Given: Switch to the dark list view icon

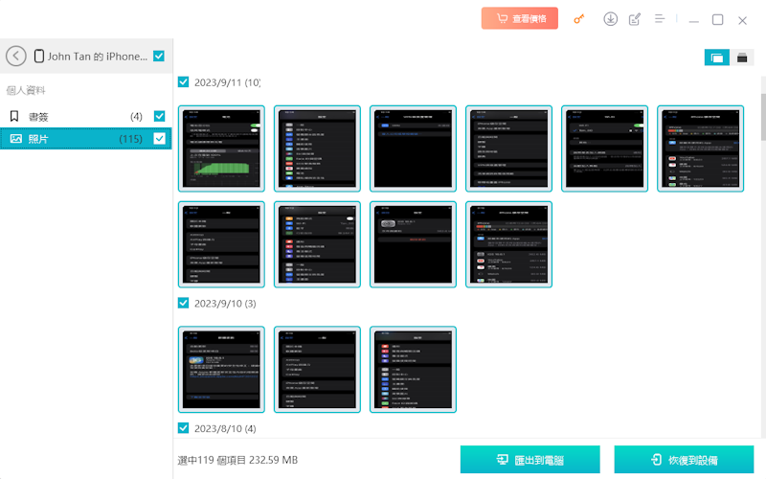Looking at the screenshot, I should click(742, 57).
